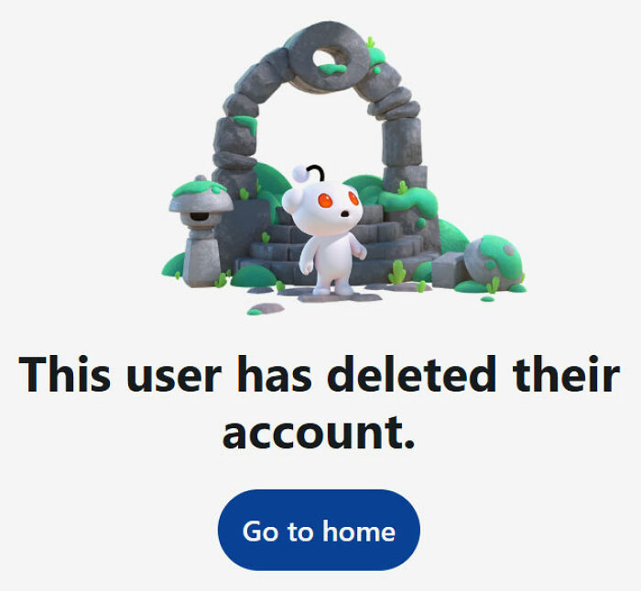Viewport: 641px width, 591px height.
Task: Click the square stone block beside boulder
Action: click(x=449, y=270)
